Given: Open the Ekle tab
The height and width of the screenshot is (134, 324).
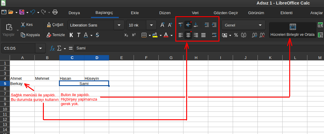Looking at the screenshot, I should (134, 13).
